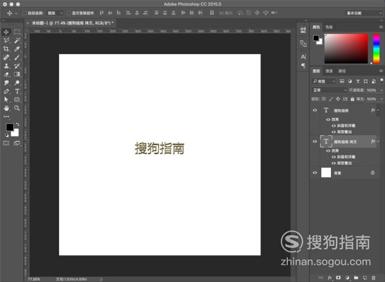Enable the 自动选择 checkbox

(x=24, y=13)
